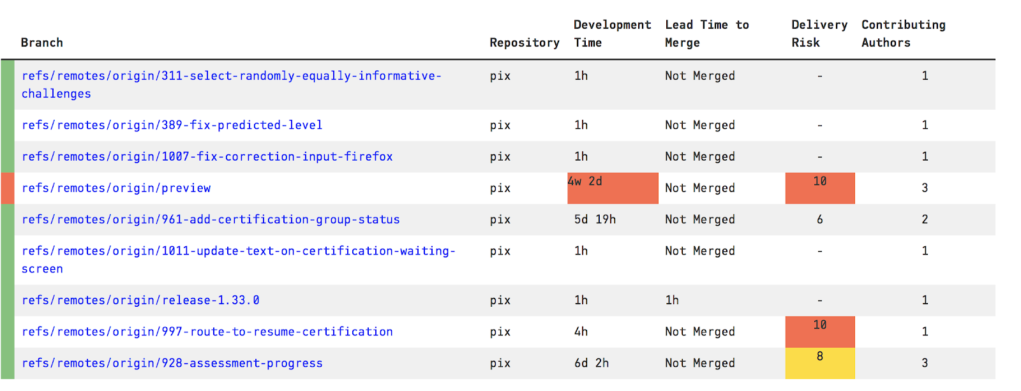Viewport: 1021px width, 391px height.
Task: Open the release-1.33.0 branch link
Action: pyautogui.click(x=140, y=300)
